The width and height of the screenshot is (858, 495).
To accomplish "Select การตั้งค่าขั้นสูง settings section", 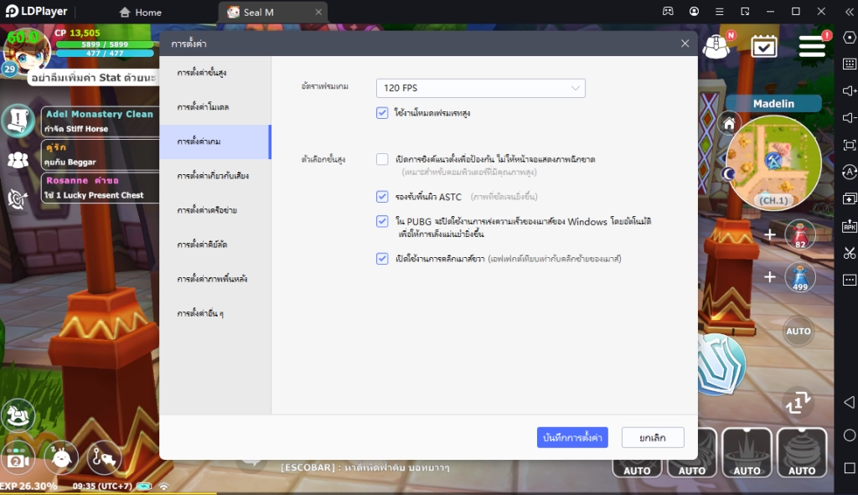I will point(215,73).
